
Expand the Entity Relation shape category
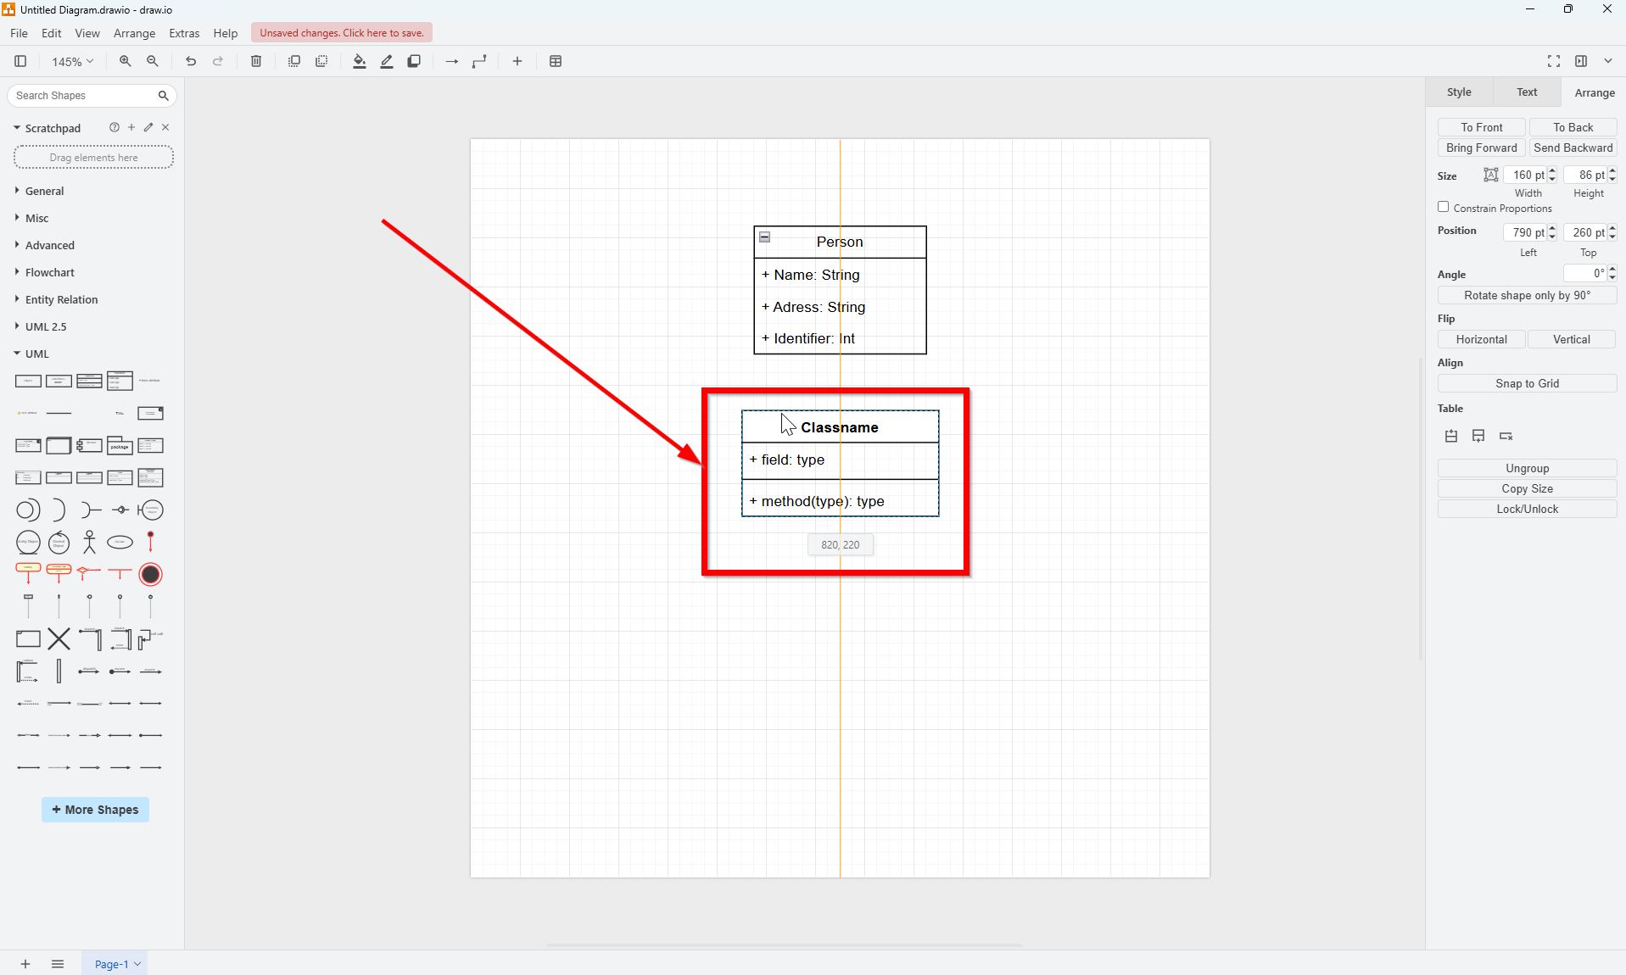tap(61, 299)
